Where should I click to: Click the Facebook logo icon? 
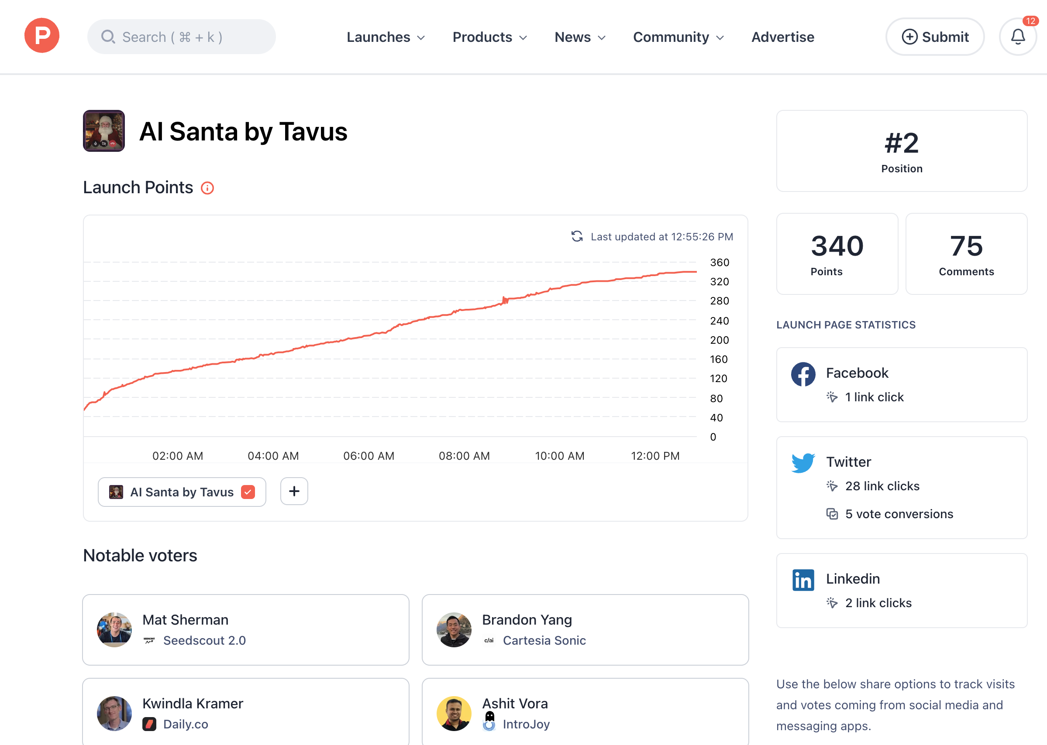pos(803,374)
